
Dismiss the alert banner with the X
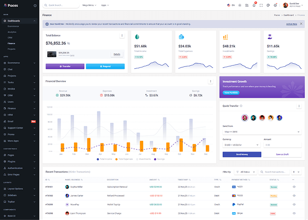[x=301, y=24]
